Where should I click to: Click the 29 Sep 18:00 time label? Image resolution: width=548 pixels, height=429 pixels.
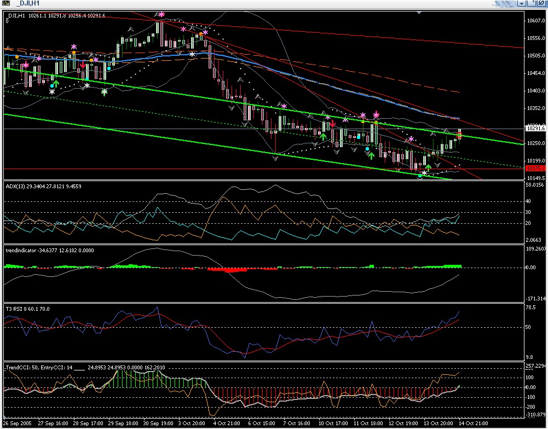click(x=123, y=424)
